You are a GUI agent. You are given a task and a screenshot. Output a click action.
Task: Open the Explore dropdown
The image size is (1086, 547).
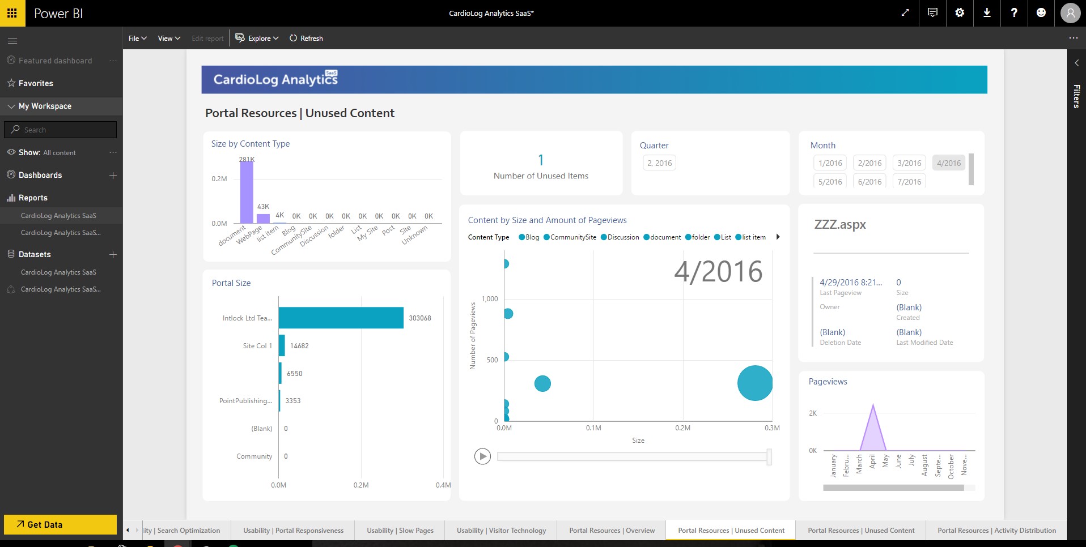pos(257,38)
